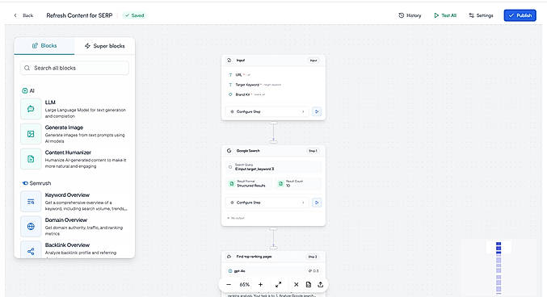Click the minimap thumbnail of the workflow
The width and height of the screenshot is (547, 297).
point(499,266)
